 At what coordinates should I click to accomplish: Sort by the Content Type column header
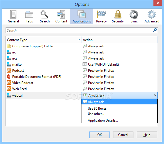pyautogui.click(x=44, y=40)
